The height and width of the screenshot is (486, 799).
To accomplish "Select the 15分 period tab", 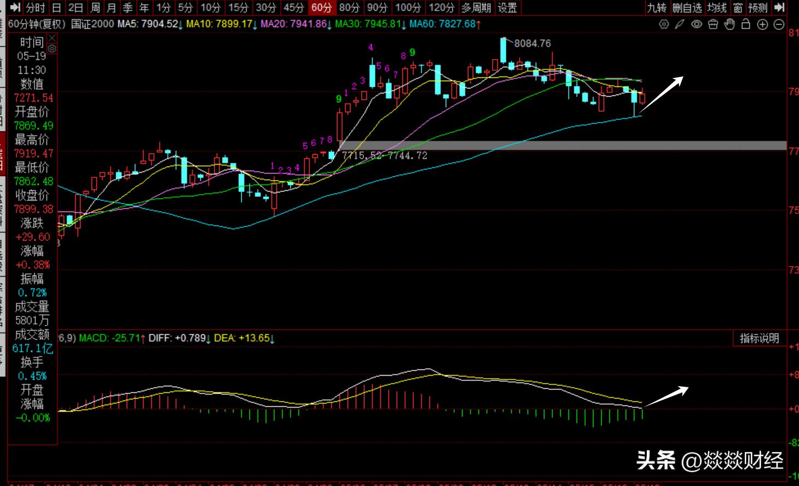I will click(238, 8).
